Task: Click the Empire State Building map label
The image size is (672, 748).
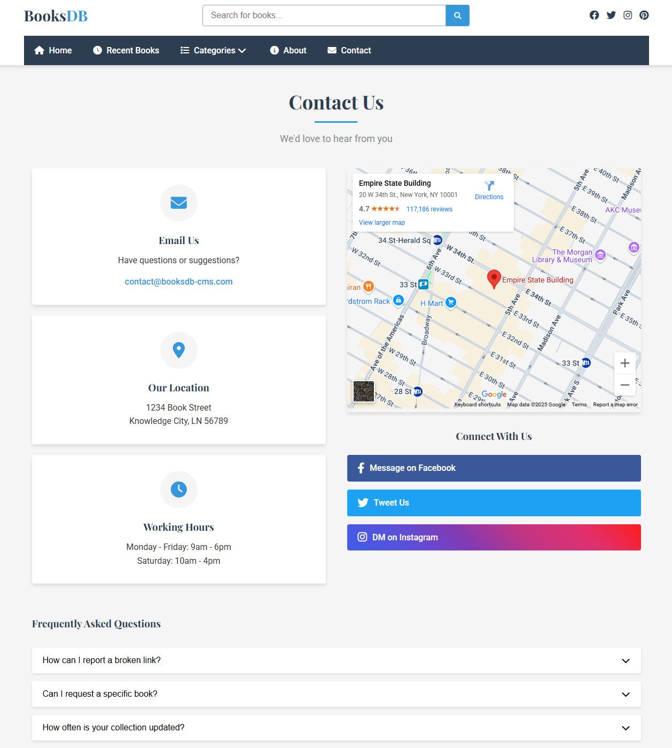Action: pyautogui.click(x=537, y=280)
